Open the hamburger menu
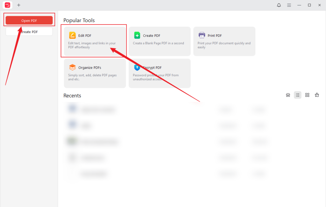 [x=289, y=5]
